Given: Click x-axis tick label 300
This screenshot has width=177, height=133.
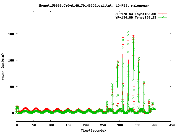Looking at the screenshot, I should [x=120, y=125].
